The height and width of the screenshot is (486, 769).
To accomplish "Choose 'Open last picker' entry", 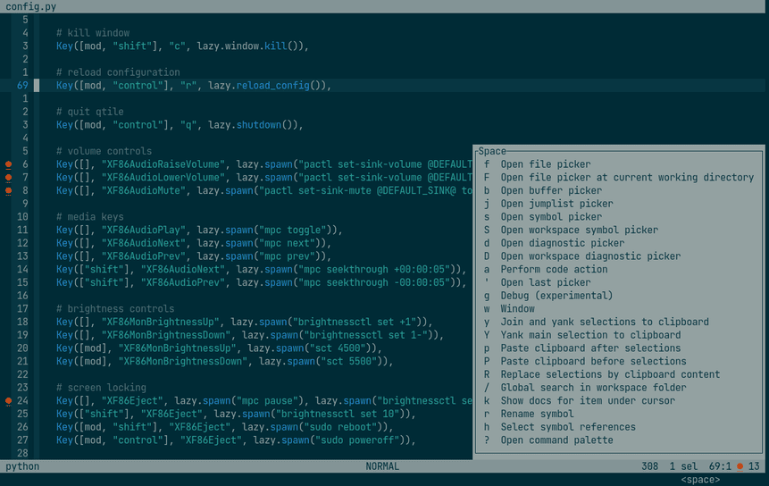I will (618, 282).
